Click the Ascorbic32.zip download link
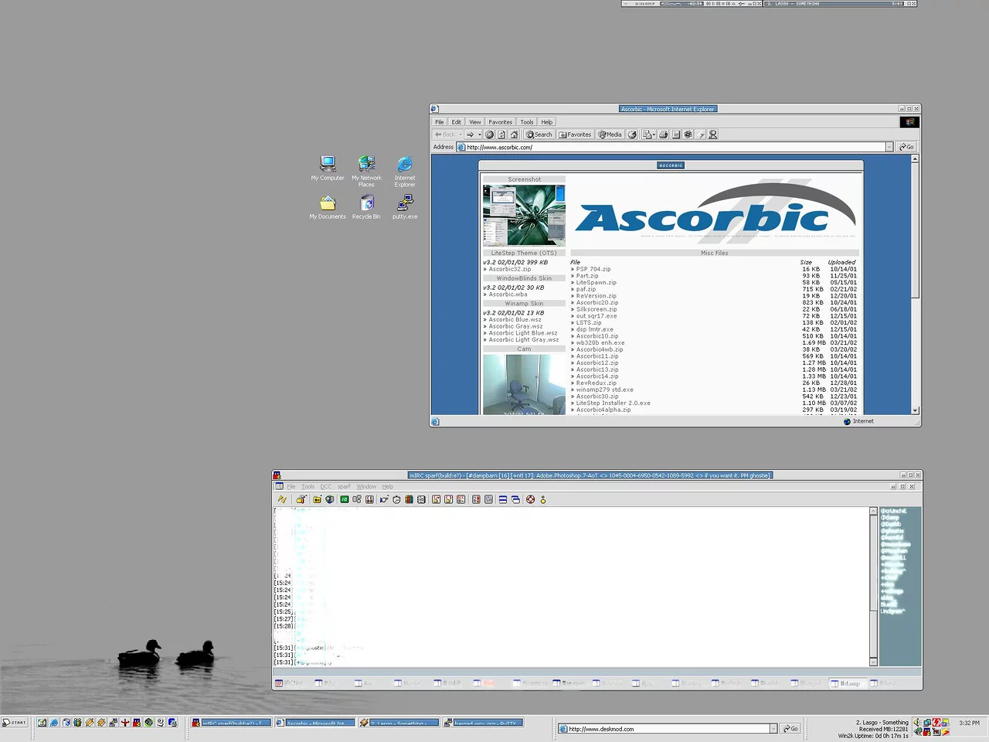The width and height of the screenshot is (989, 742). pyautogui.click(x=509, y=269)
